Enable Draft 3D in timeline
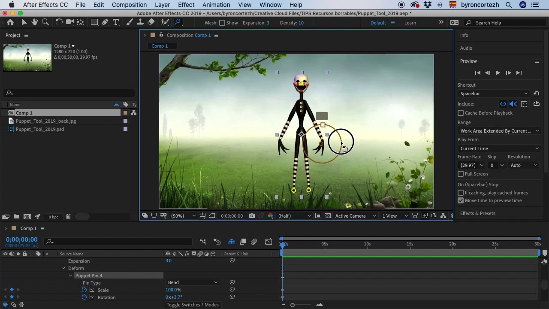Image resolution: width=549 pixels, height=309 pixels. (217, 242)
